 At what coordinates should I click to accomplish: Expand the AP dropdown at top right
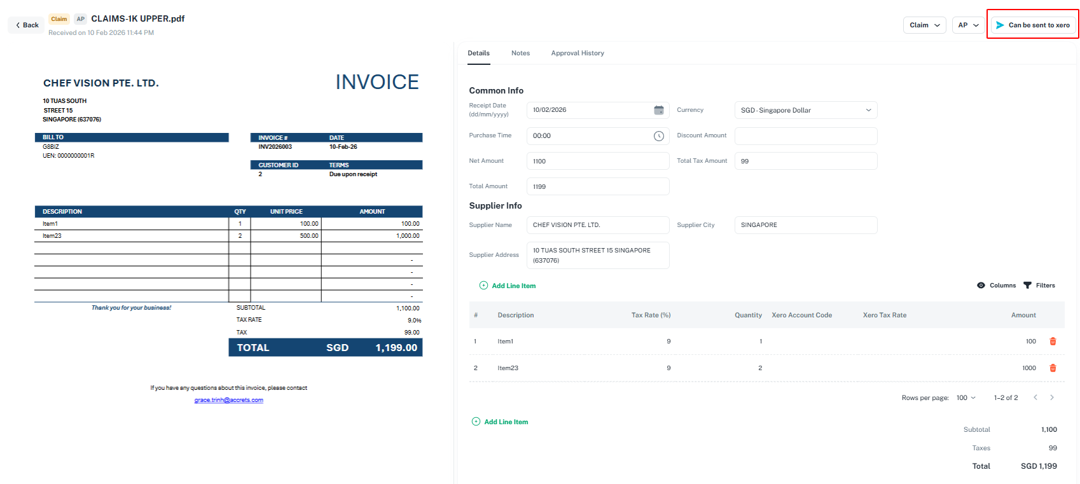[968, 25]
